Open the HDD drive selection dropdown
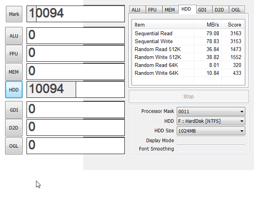 pos(211,121)
